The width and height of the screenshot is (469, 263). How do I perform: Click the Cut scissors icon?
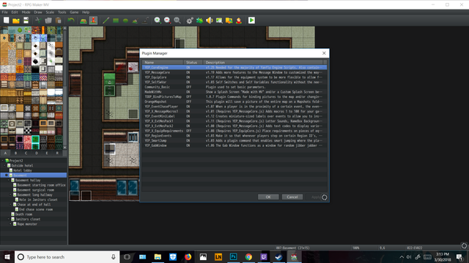click(x=38, y=20)
